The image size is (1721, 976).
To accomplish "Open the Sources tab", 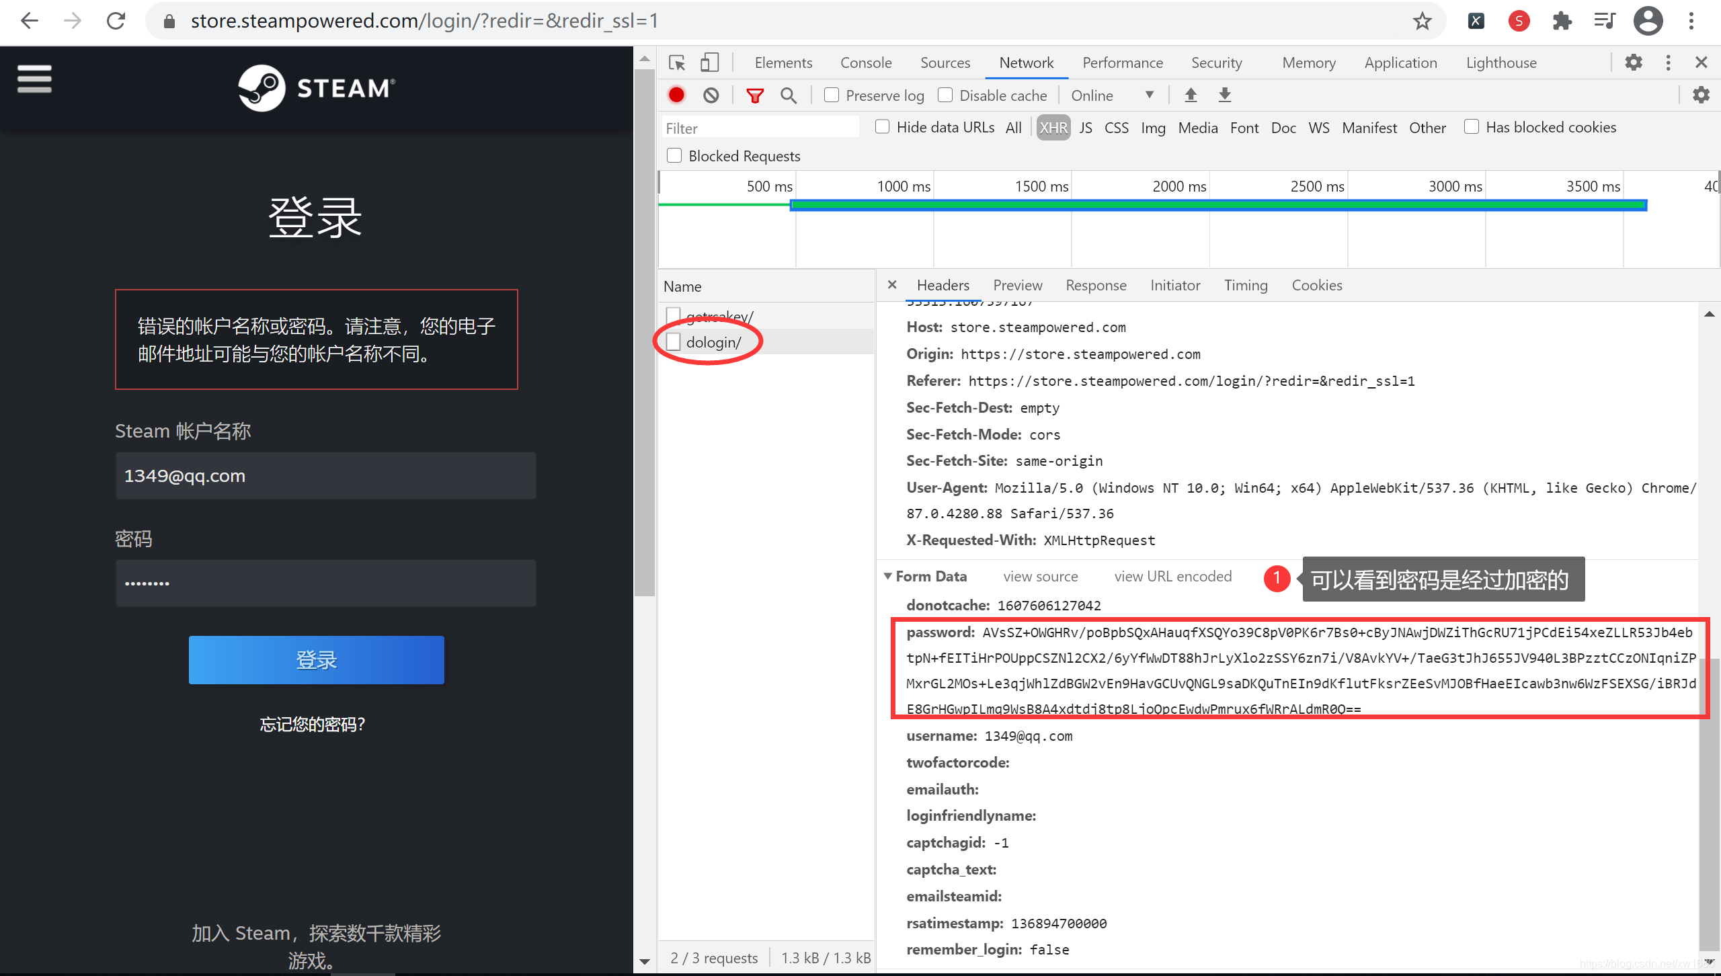I will coord(945,63).
